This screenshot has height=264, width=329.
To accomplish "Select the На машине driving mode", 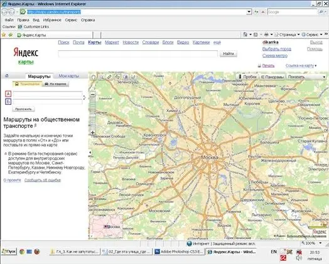I will click(56, 84).
